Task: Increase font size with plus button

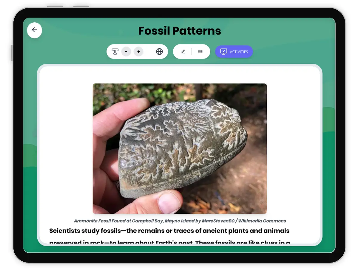Action: 138,52
